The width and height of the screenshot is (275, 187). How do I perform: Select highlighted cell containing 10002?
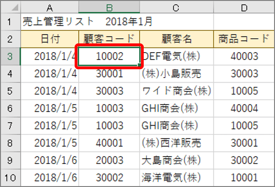pyautogui.click(x=109, y=56)
